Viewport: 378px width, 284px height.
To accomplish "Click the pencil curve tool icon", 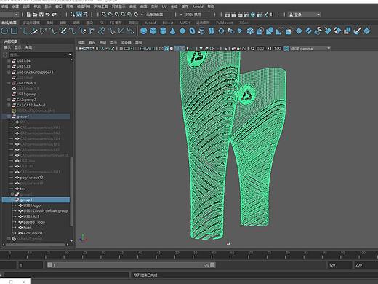I will (x=33, y=31).
